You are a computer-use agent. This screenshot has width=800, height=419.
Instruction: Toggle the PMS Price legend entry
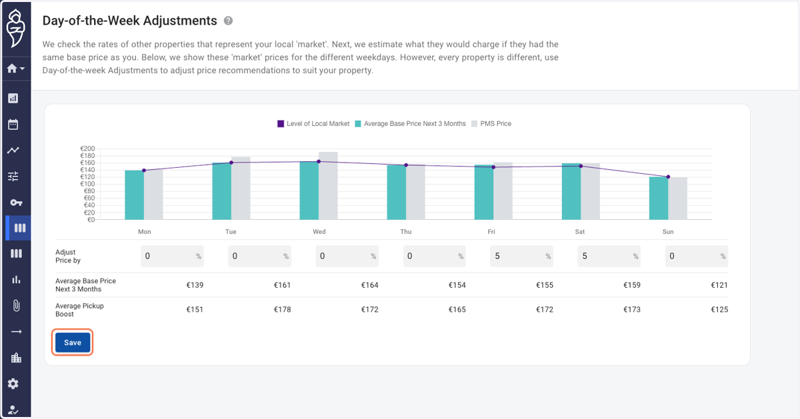(491, 123)
